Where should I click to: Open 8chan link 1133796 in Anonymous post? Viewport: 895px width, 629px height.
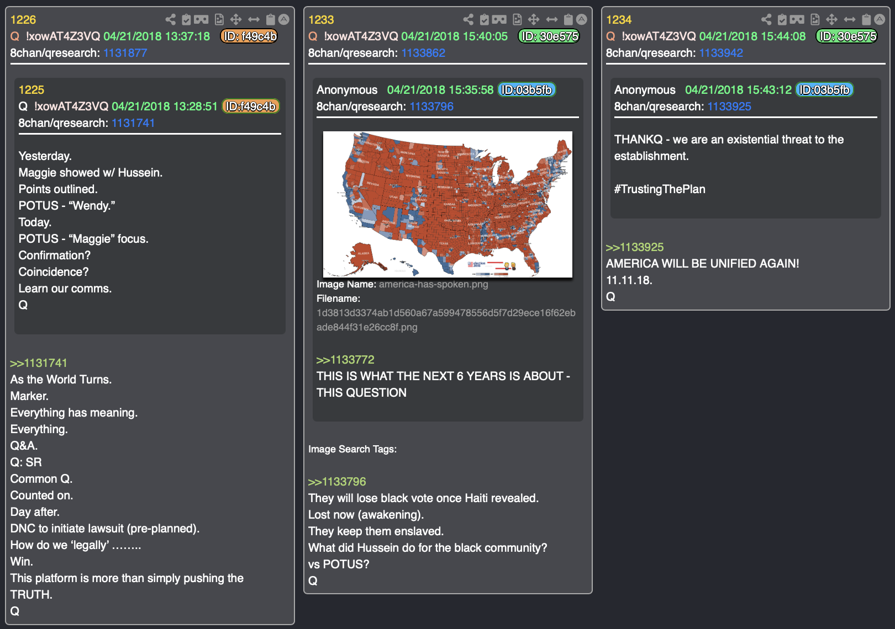(431, 106)
